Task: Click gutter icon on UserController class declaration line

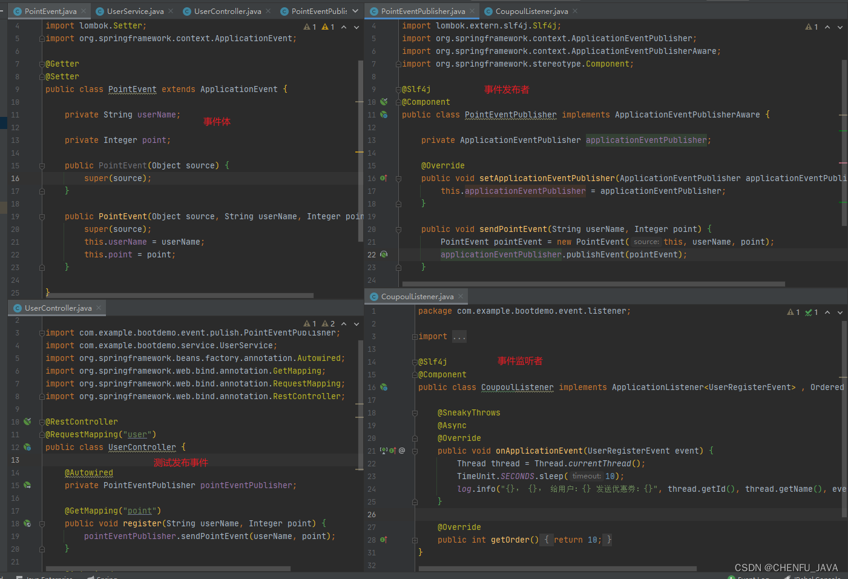Action: coord(27,447)
